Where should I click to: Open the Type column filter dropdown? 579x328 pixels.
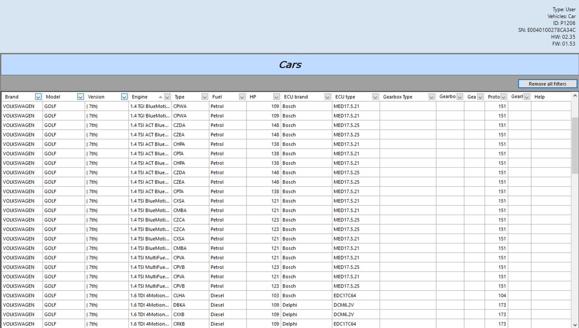tap(205, 97)
